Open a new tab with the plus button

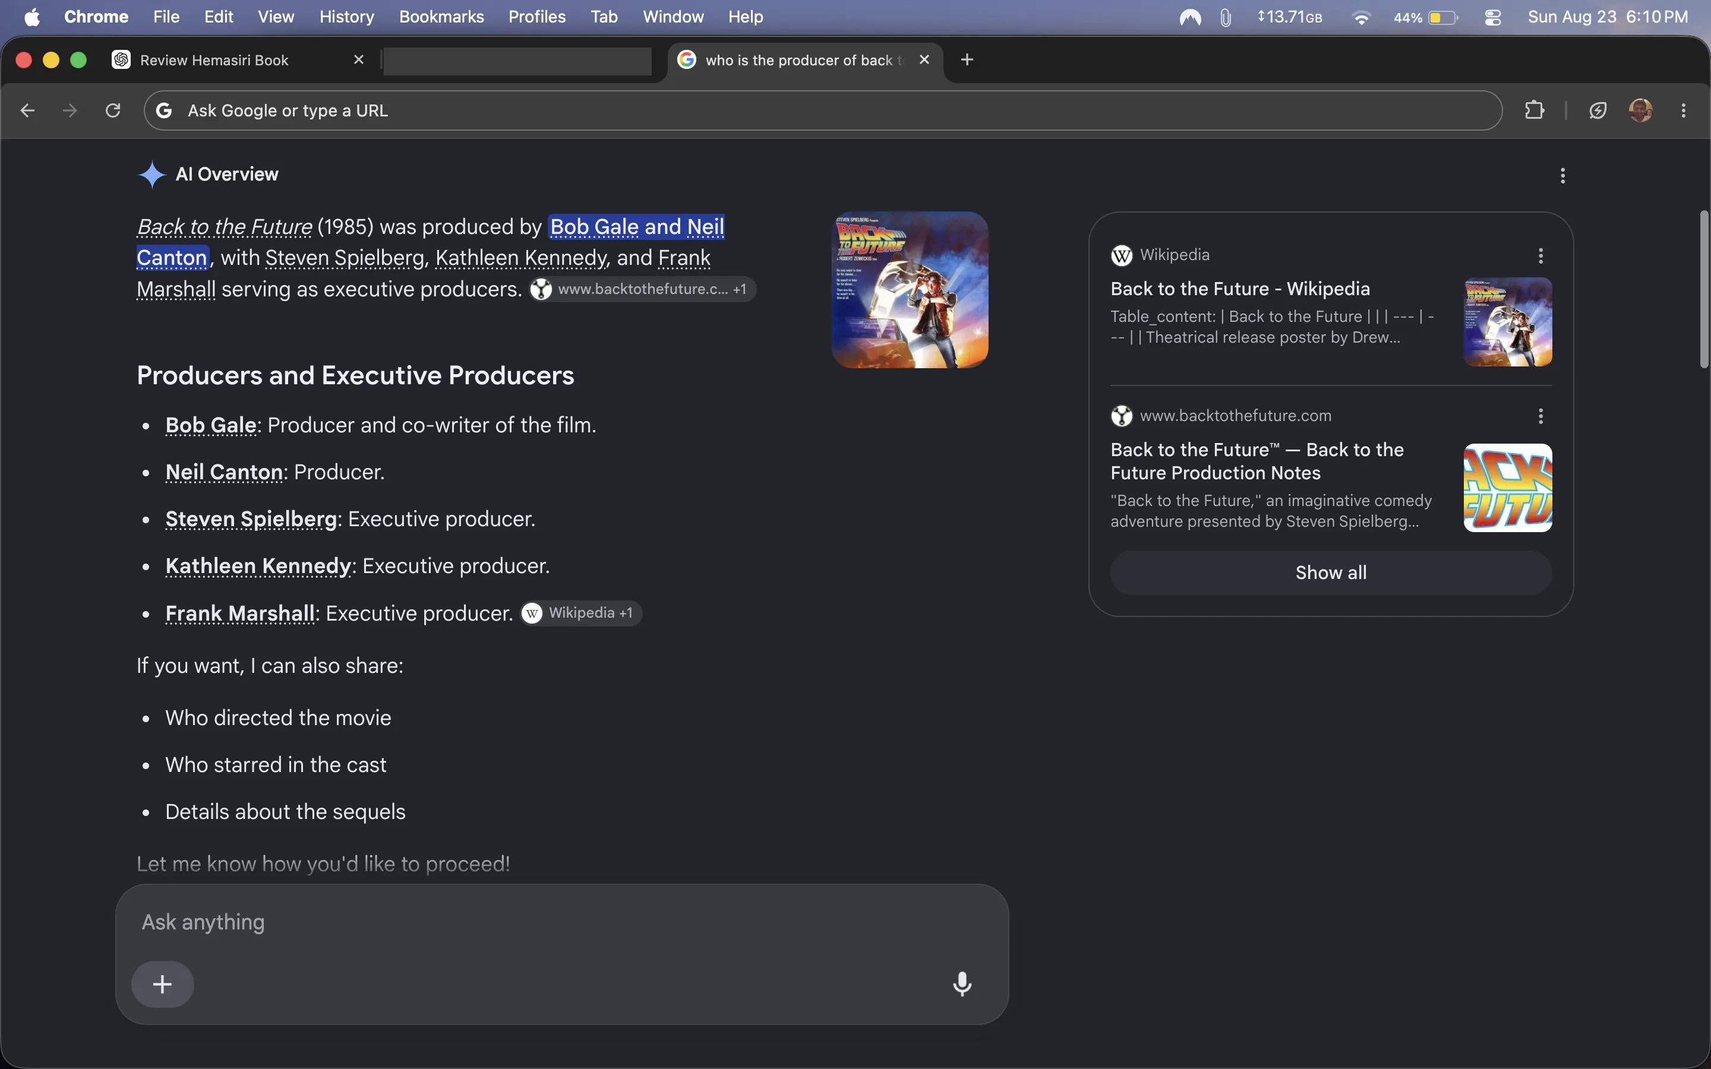point(967,60)
